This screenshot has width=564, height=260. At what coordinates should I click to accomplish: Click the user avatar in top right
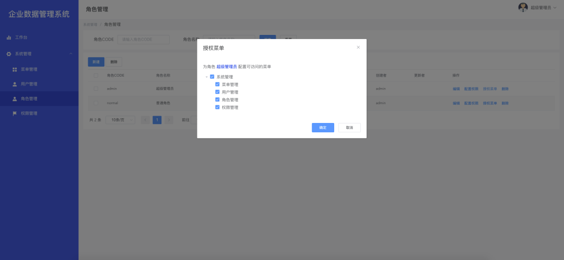point(523,7)
